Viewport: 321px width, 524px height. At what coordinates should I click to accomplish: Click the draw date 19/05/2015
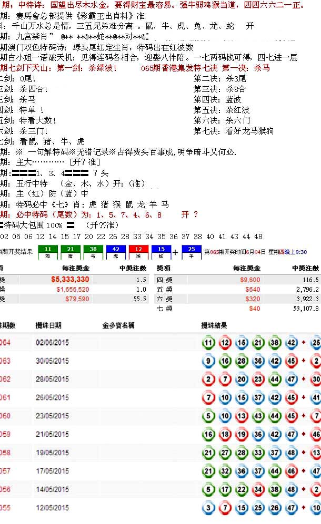(x=52, y=453)
